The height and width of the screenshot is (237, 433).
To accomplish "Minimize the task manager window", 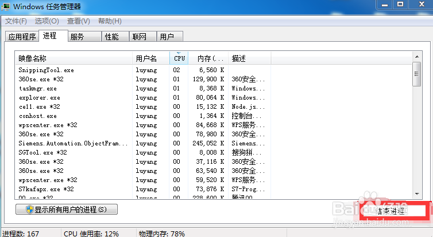I will (x=385, y=5).
